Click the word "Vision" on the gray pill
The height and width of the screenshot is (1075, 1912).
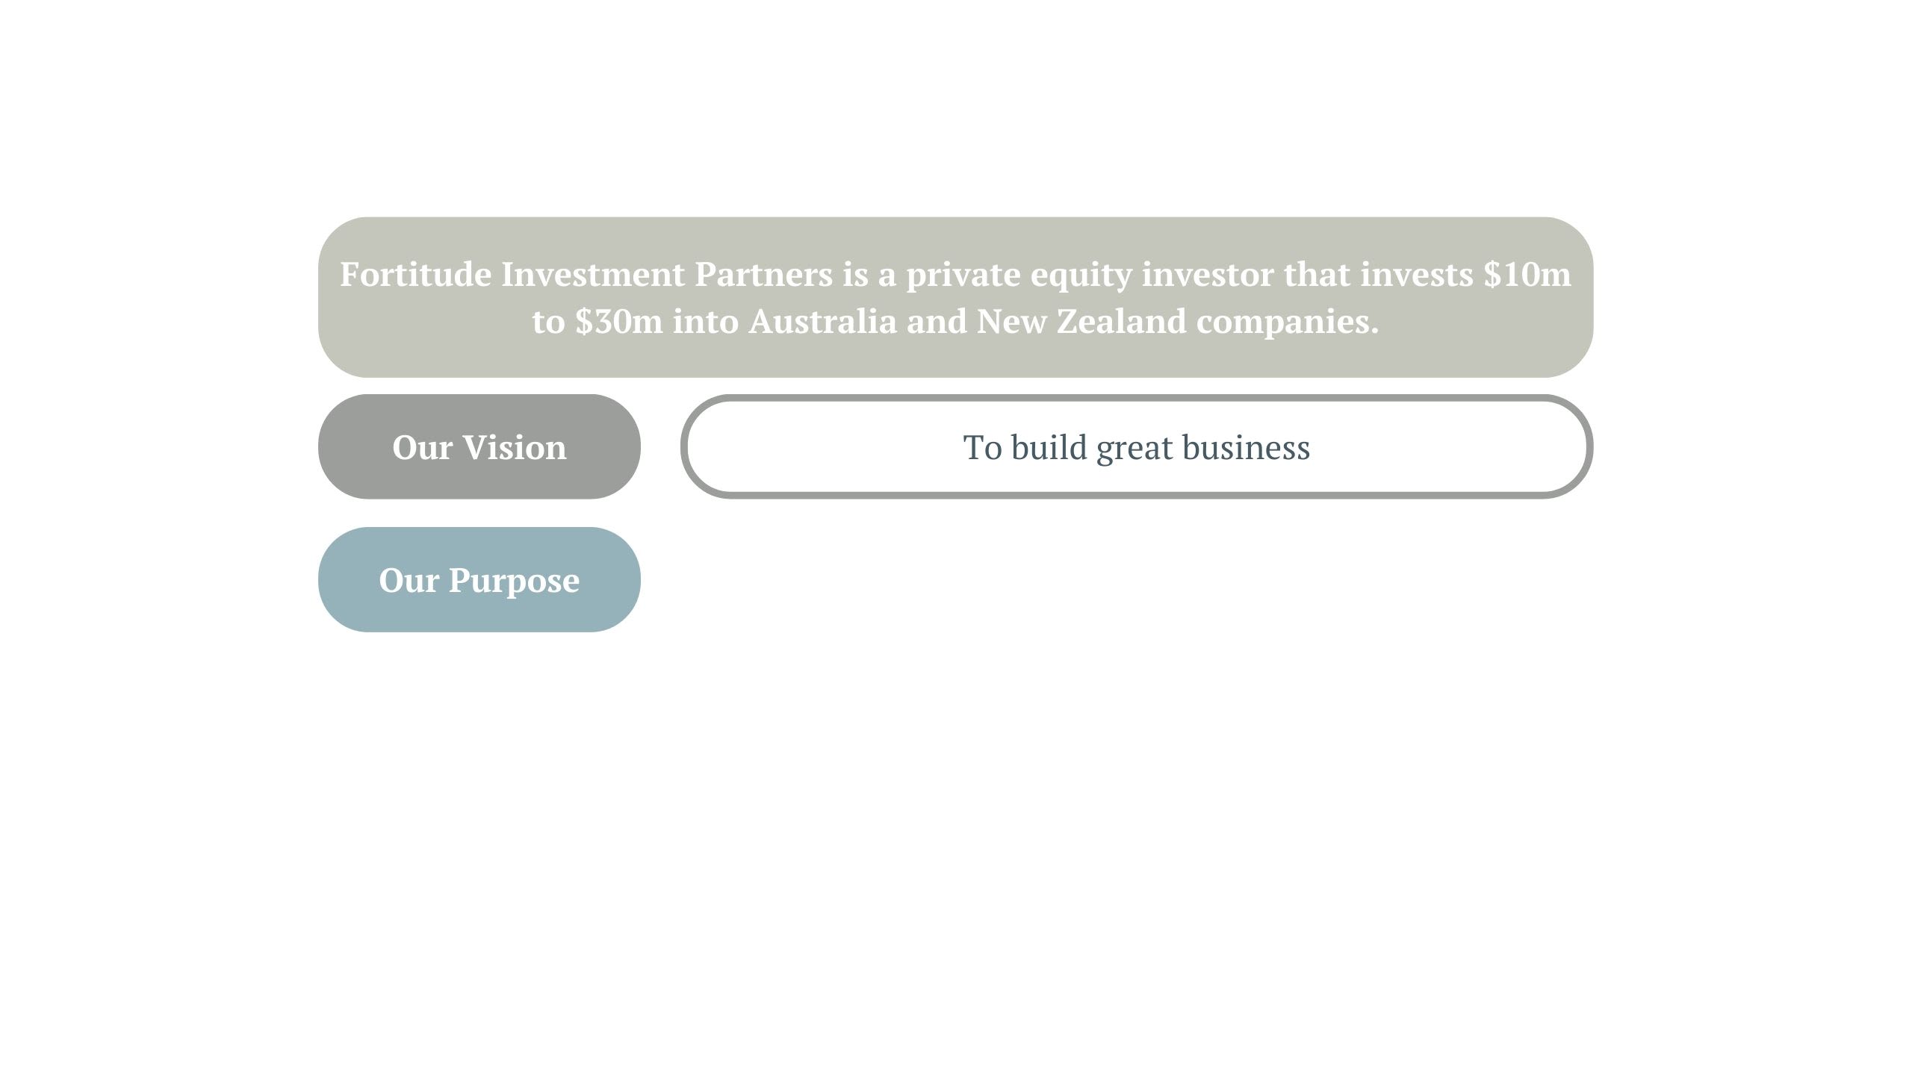pyautogui.click(x=515, y=447)
